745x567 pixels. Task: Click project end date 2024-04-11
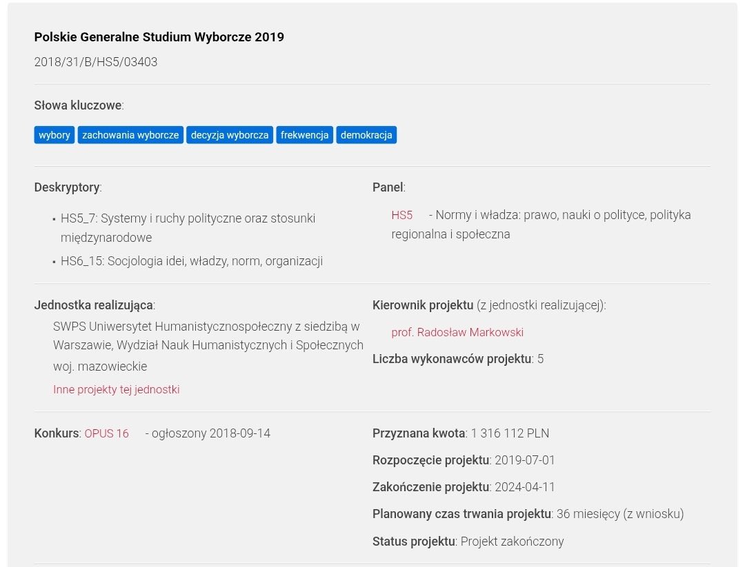(524, 487)
